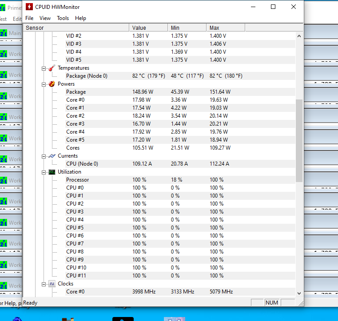Select the CPU #3 utilization row
Image resolution: width=338 pixels, height=321 pixels.
tap(180, 212)
